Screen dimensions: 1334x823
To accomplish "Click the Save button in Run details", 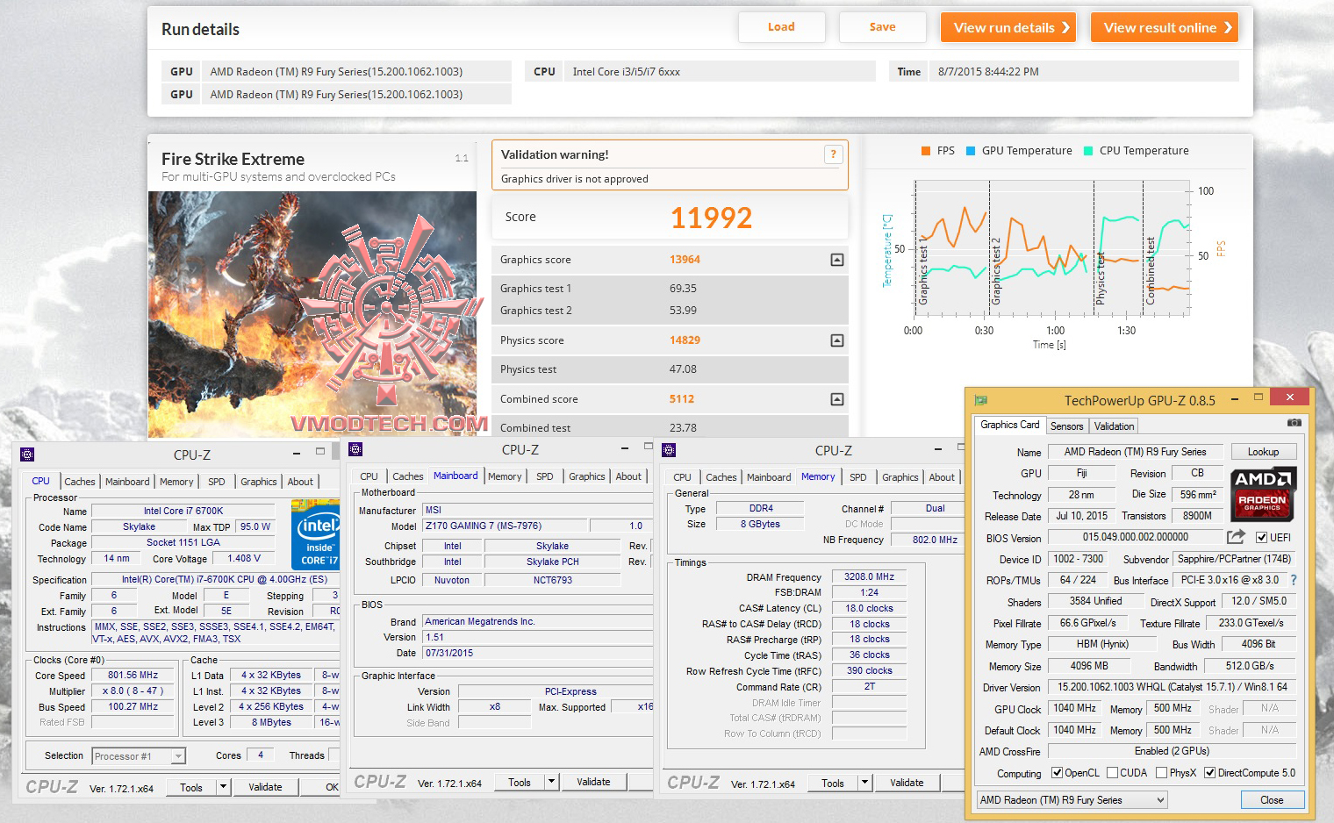I will click(882, 27).
